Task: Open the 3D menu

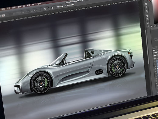Action: coord(24,6)
